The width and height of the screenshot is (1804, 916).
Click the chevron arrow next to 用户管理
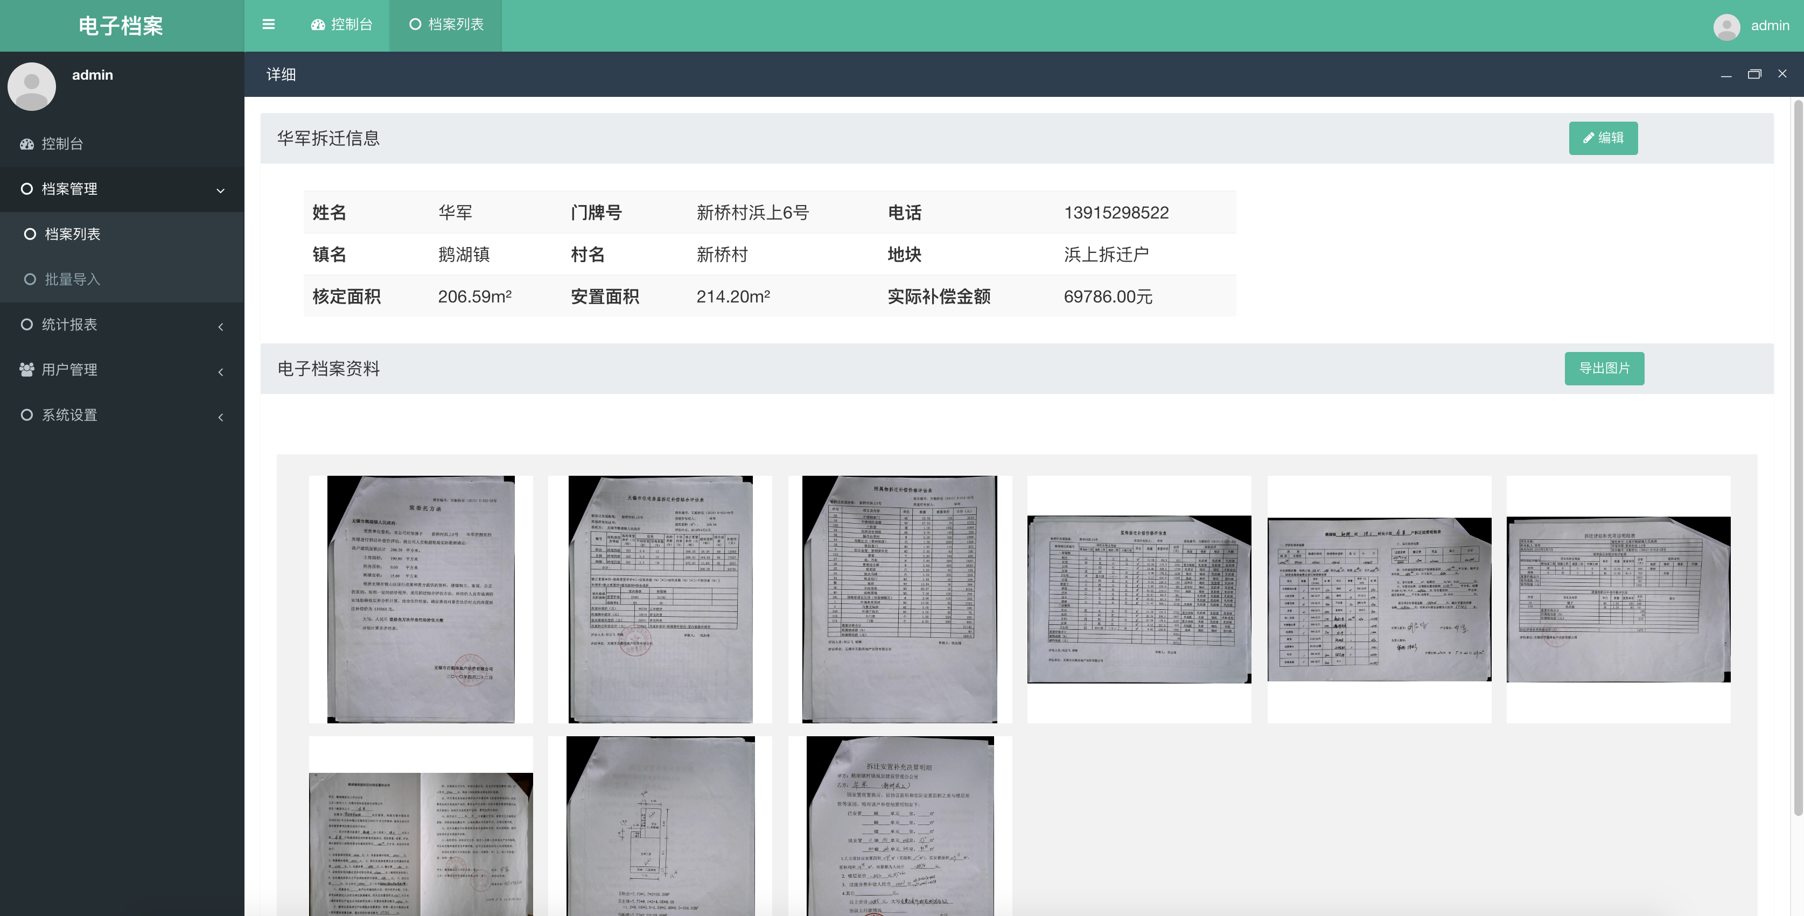click(221, 372)
